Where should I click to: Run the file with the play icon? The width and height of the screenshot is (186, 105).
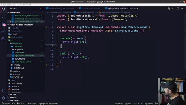pos(173,8)
